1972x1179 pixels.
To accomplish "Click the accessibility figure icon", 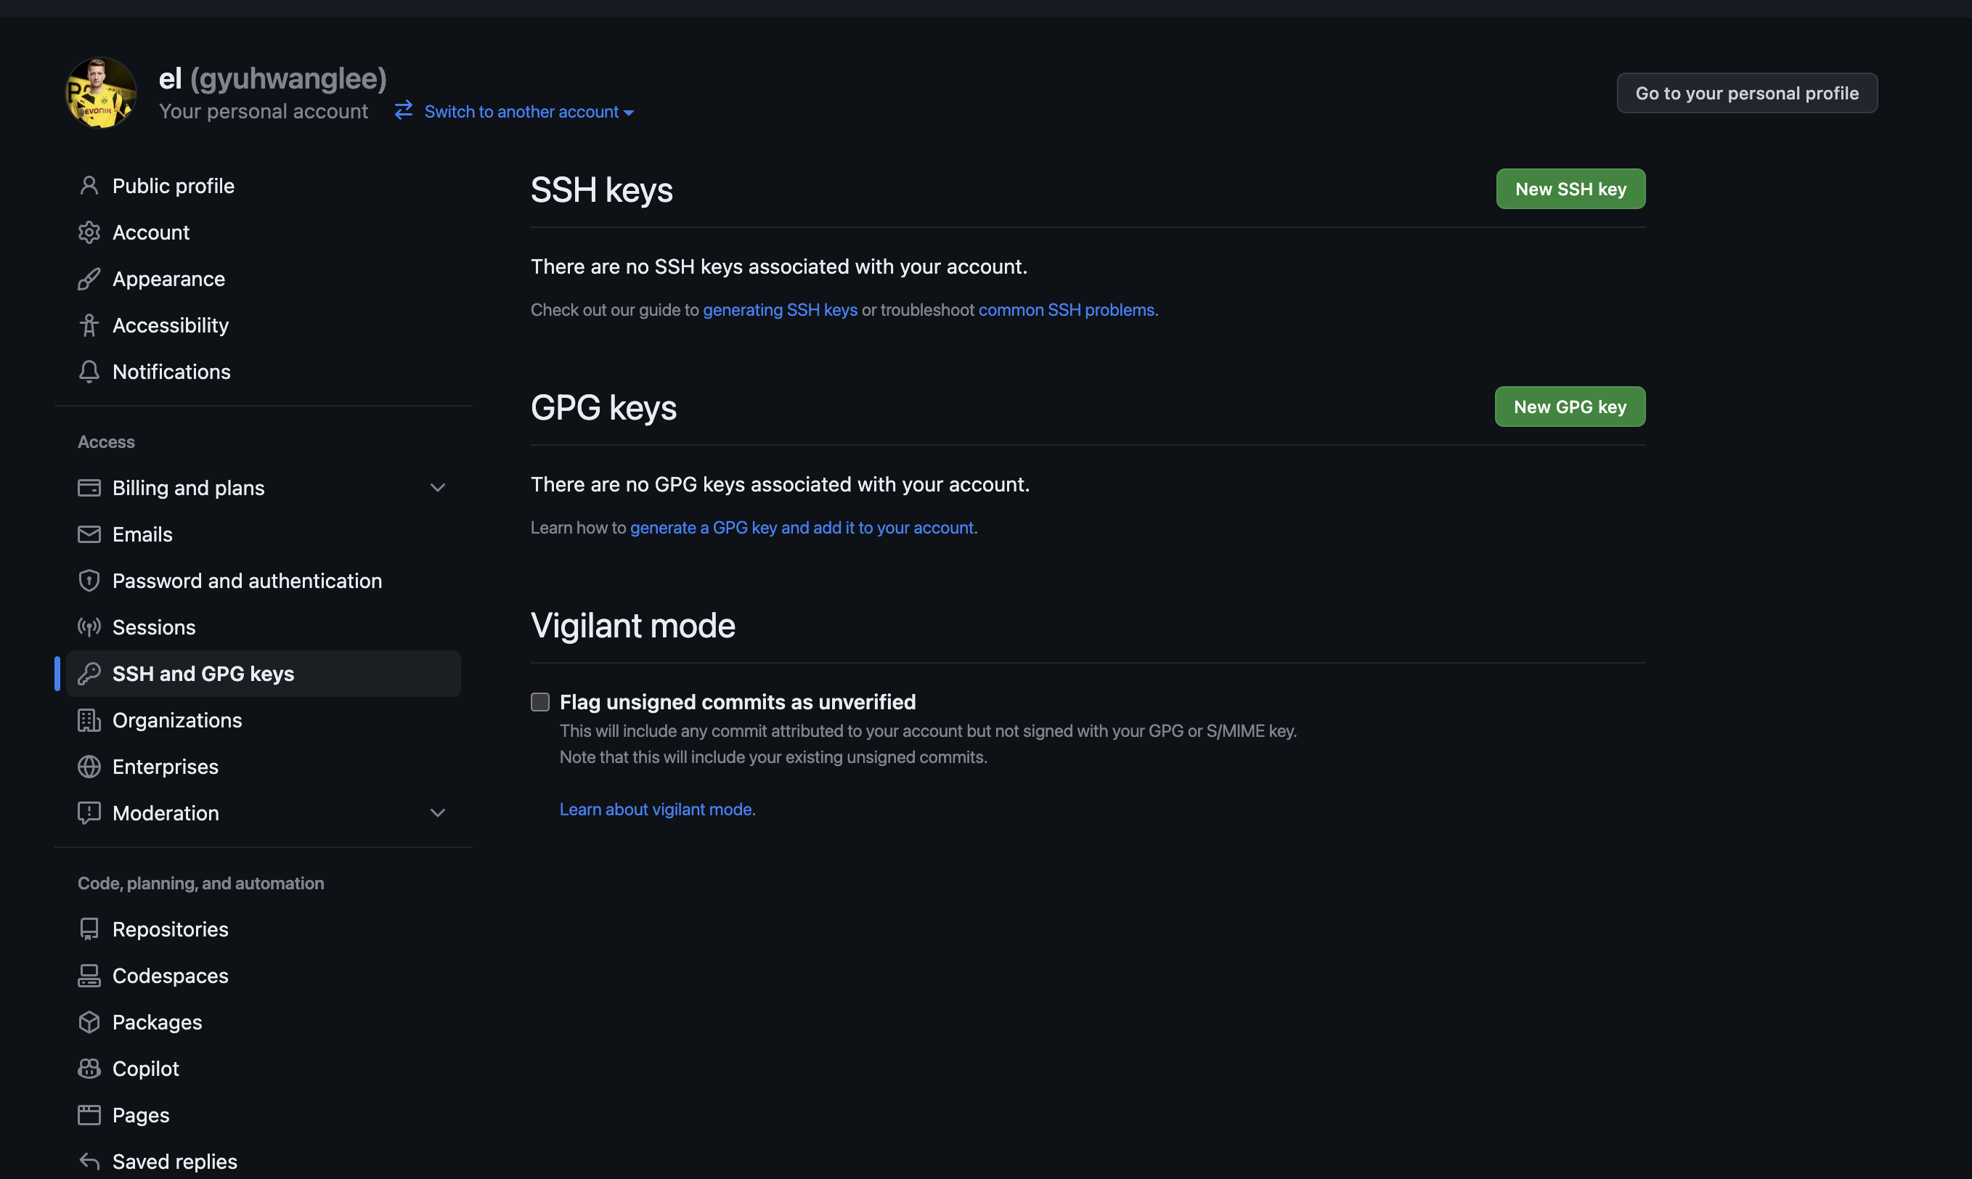I will coord(89,325).
